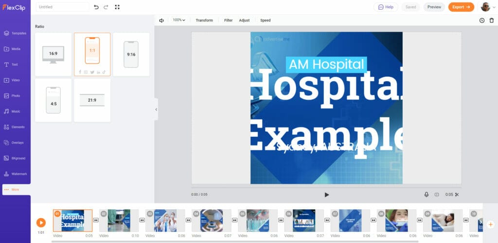This screenshot has height=243, width=498.
Task: Select the More sidebar tab
Action: [x=16, y=189]
